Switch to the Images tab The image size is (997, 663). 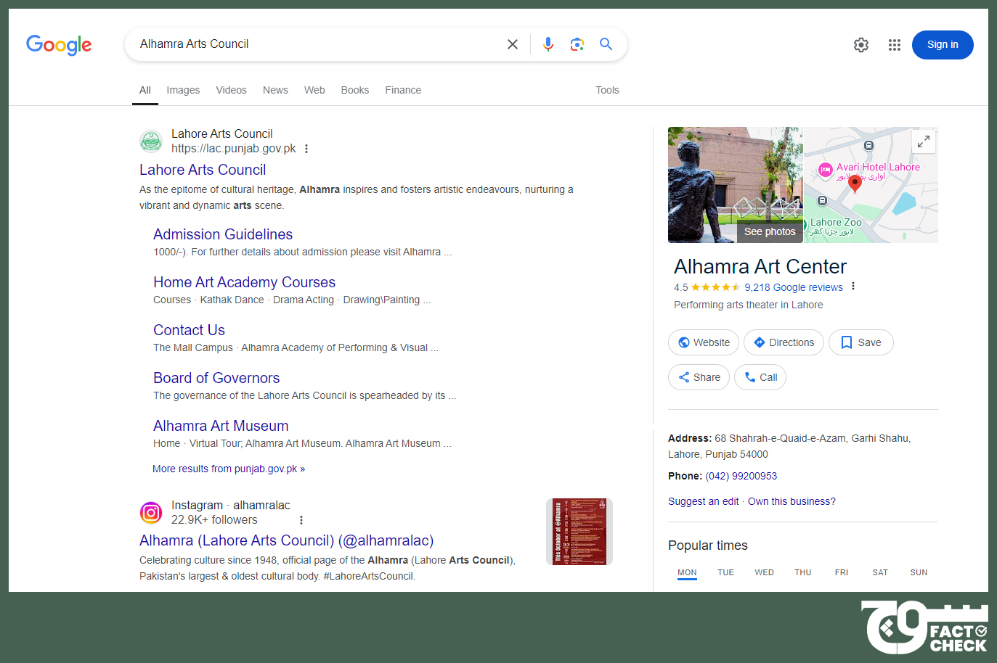click(x=183, y=90)
